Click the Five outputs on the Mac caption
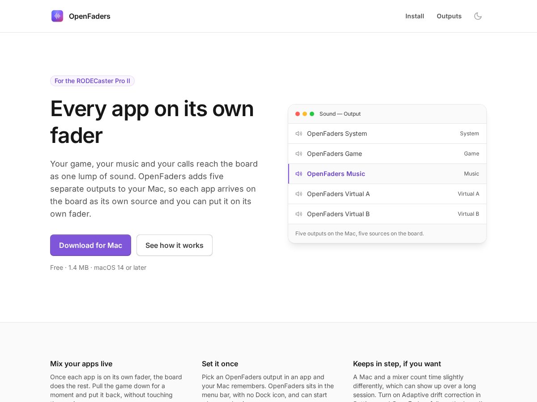 click(x=359, y=234)
